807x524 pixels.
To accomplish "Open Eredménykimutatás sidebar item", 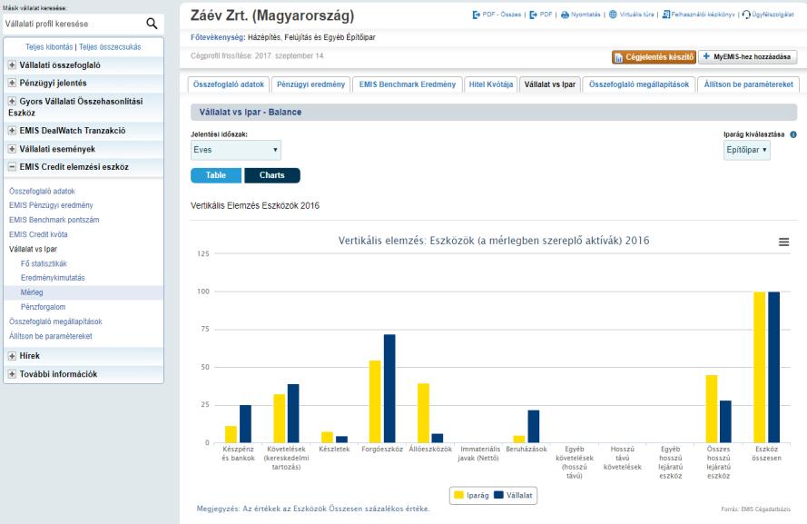I will [x=53, y=278].
